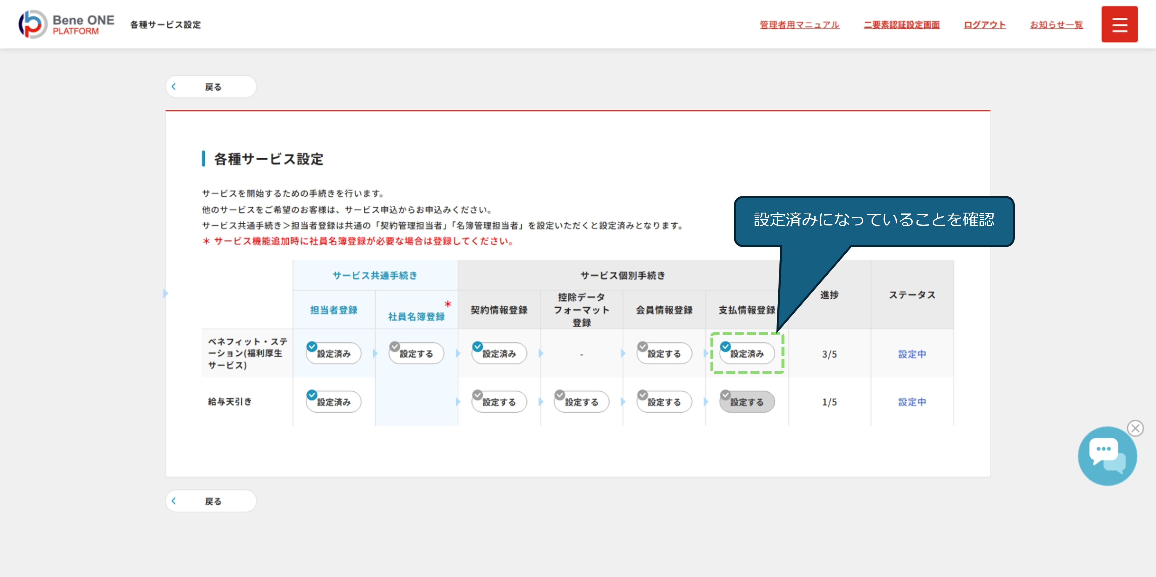The width and height of the screenshot is (1156, 577).
Task: Click the ベネフィット・ステーション service row label
Action: [x=247, y=353]
